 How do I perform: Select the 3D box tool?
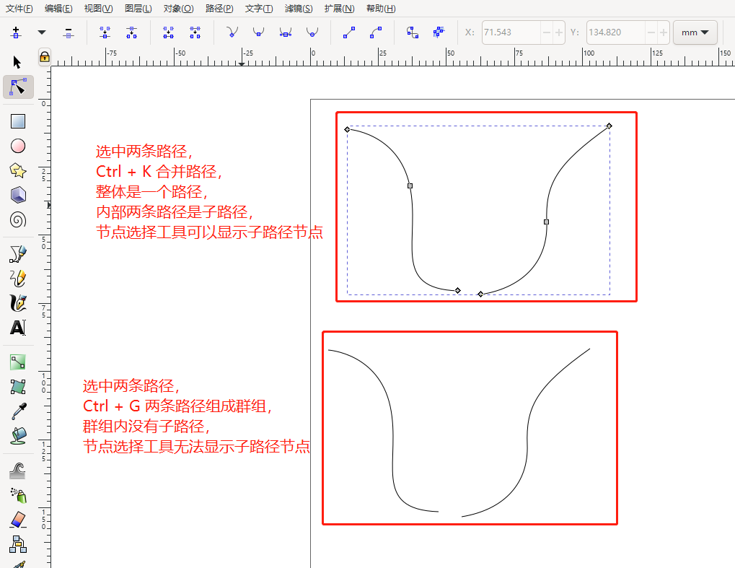coord(18,195)
